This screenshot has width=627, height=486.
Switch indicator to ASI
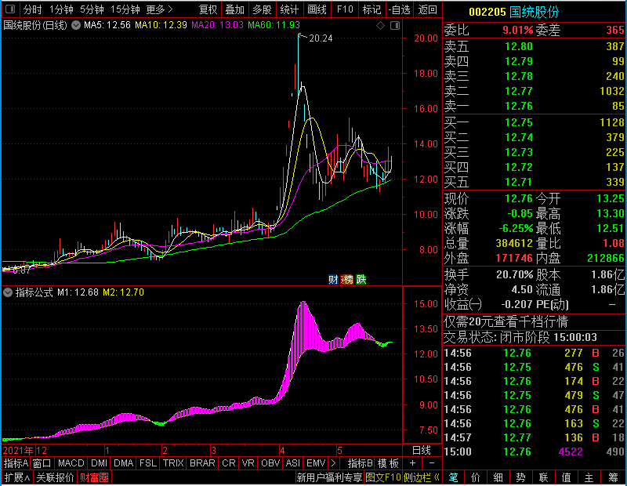pyautogui.click(x=292, y=463)
